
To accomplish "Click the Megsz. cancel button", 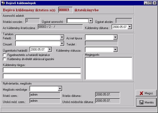I will 146,93.
